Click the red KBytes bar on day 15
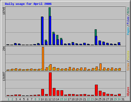 [x=62, y=93]
